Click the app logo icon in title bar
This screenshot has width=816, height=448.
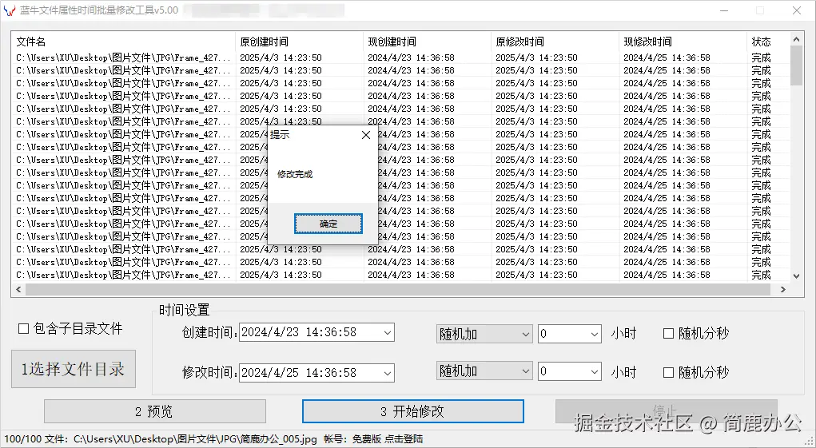tap(10, 10)
